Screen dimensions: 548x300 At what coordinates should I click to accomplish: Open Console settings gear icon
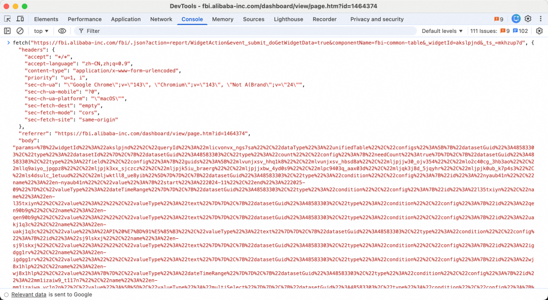pyautogui.click(x=539, y=31)
